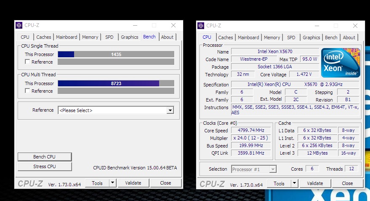
Task: Minimize the right CPU-Z window
Action: pos(317,26)
